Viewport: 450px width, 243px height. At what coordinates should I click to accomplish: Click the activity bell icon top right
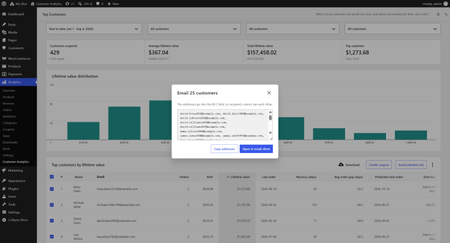coord(438,14)
